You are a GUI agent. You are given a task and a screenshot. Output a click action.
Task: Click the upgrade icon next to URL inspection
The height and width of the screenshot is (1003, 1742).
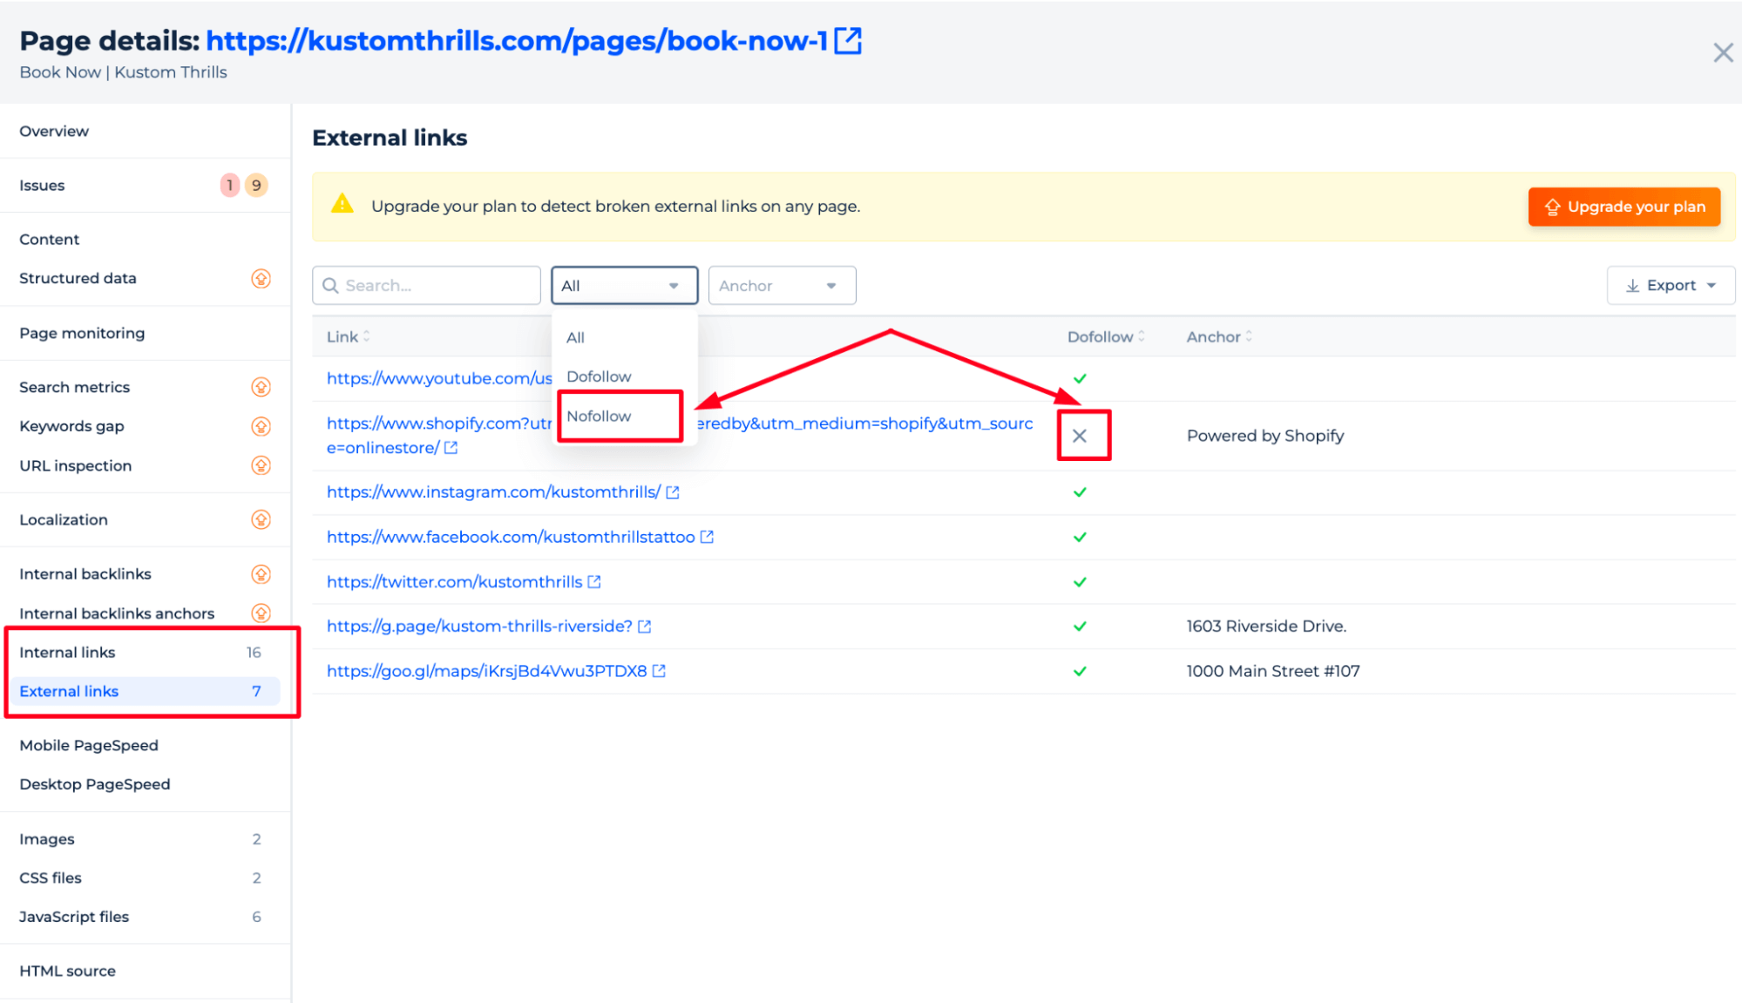(261, 465)
